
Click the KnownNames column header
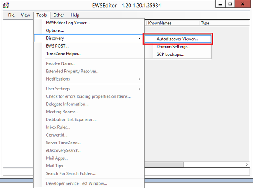click(173, 23)
